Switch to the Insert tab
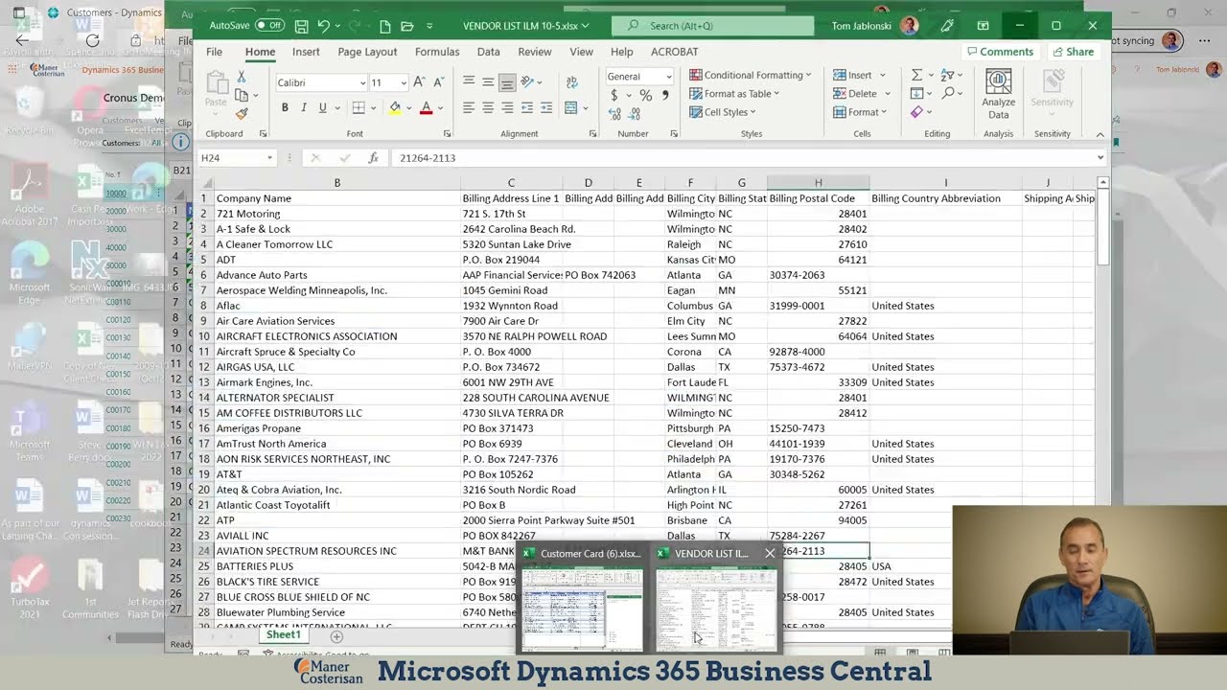Screen dimensions: 1227x690 [306, 52]
